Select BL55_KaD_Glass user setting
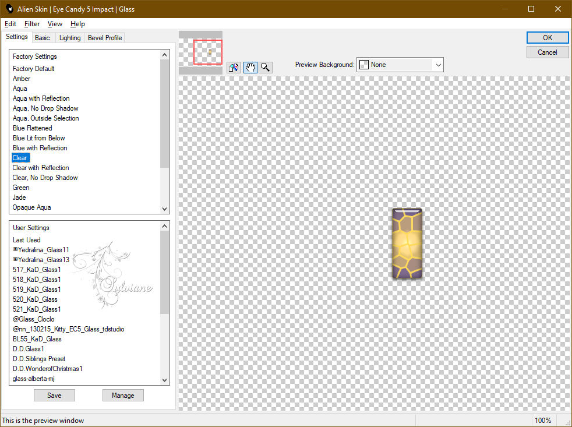The image size is (572, 427). pyautogui.click(x=37, y=338)
